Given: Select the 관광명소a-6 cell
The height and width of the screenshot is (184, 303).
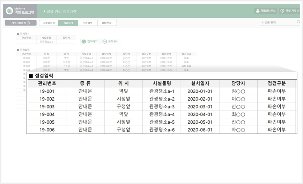Looking at the screenshot, I should tap(162, 130).
